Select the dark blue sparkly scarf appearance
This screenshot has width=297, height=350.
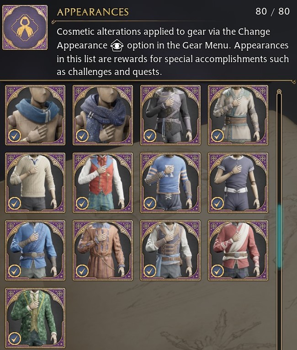[103, 115]
